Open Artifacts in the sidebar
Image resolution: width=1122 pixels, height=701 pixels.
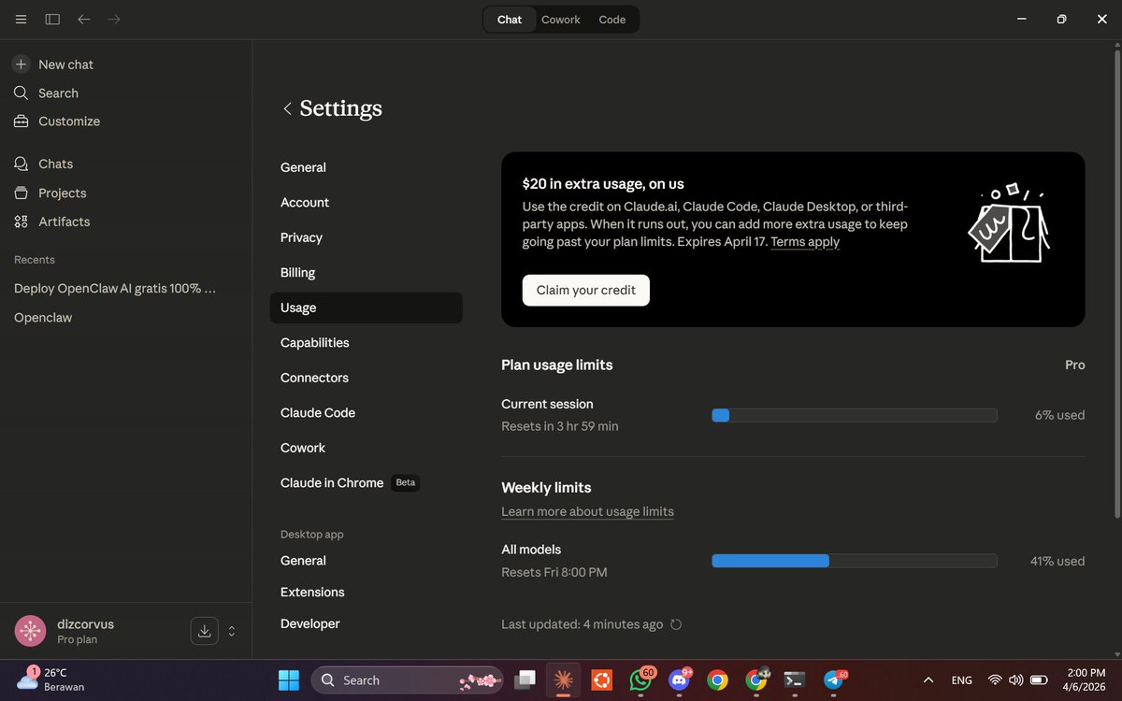click(x=52, y=222)
